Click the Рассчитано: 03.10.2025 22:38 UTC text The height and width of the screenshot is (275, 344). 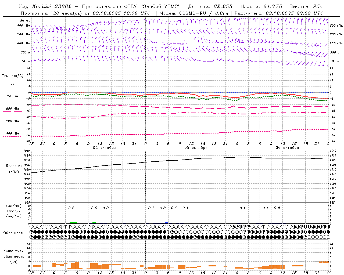279,13
